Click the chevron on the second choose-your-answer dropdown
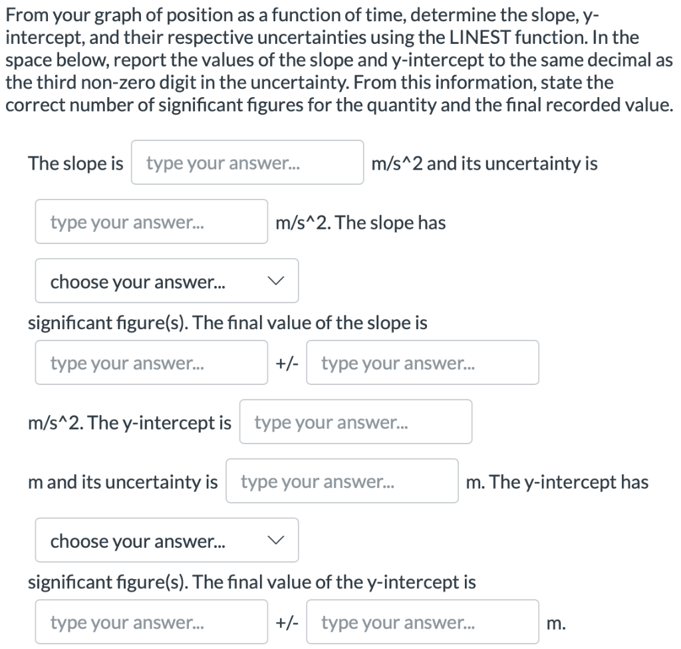The image size is (681, 649). click(278, 540)
